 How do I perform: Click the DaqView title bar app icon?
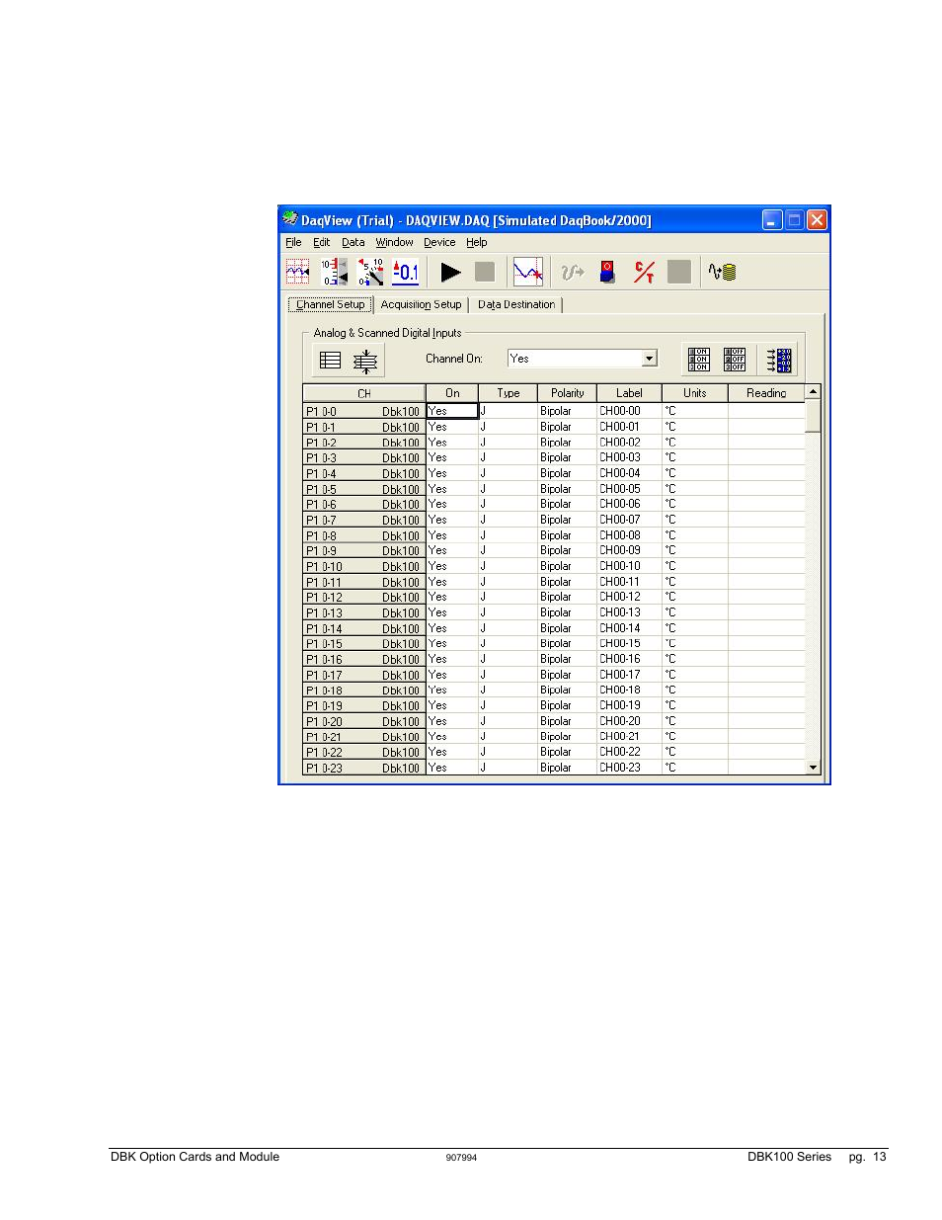[x=289, y=218]
